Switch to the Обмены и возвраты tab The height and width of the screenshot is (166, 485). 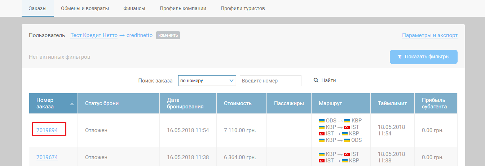pyautogui.click(x=85, y=8)
